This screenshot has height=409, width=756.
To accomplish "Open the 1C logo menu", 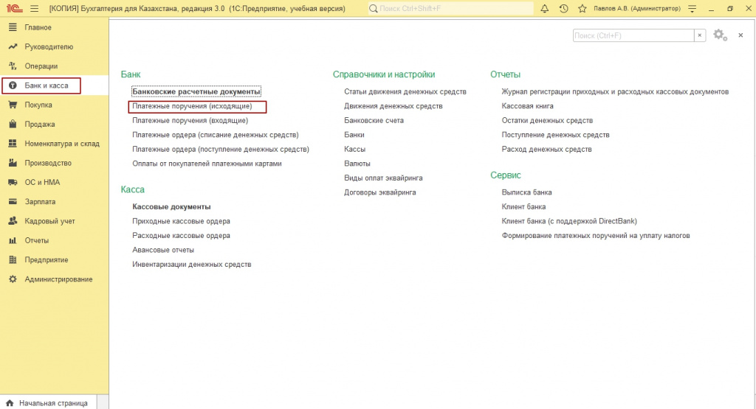I will point(15,9).
